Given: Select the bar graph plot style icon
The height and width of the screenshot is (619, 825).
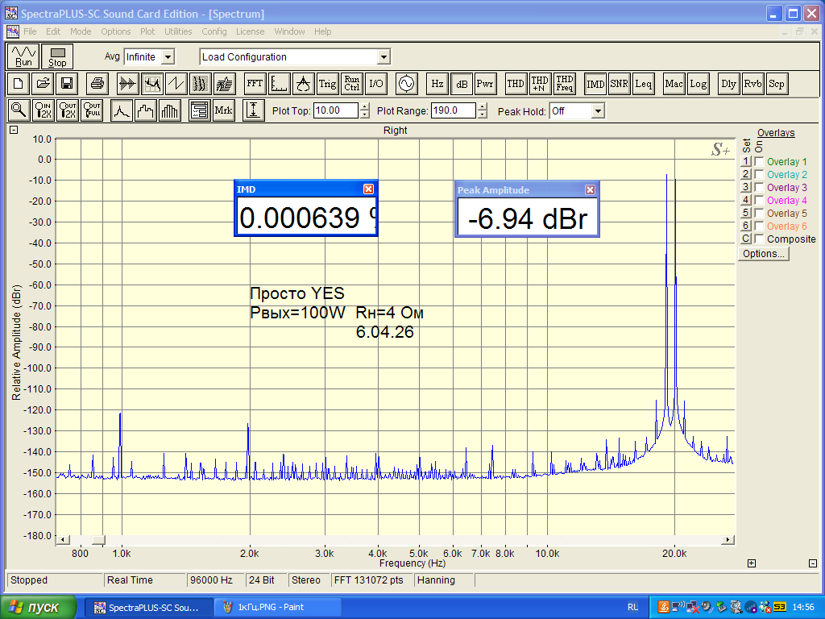Looking at the screenshot, I should click(170, 110).
